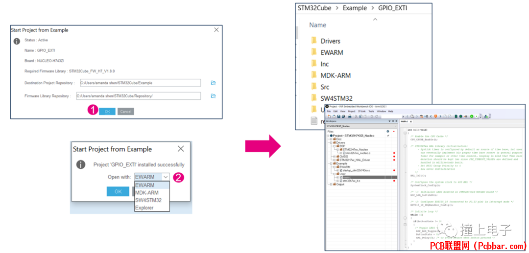Expand STM32H7xx_HAL_Driver node in workspace tree
The width and height of the screenshot is (529, 253).
point(335,160)
